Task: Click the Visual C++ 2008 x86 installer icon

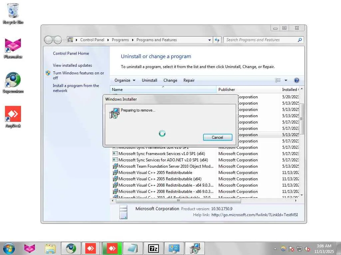Action: tap(115, 192)
